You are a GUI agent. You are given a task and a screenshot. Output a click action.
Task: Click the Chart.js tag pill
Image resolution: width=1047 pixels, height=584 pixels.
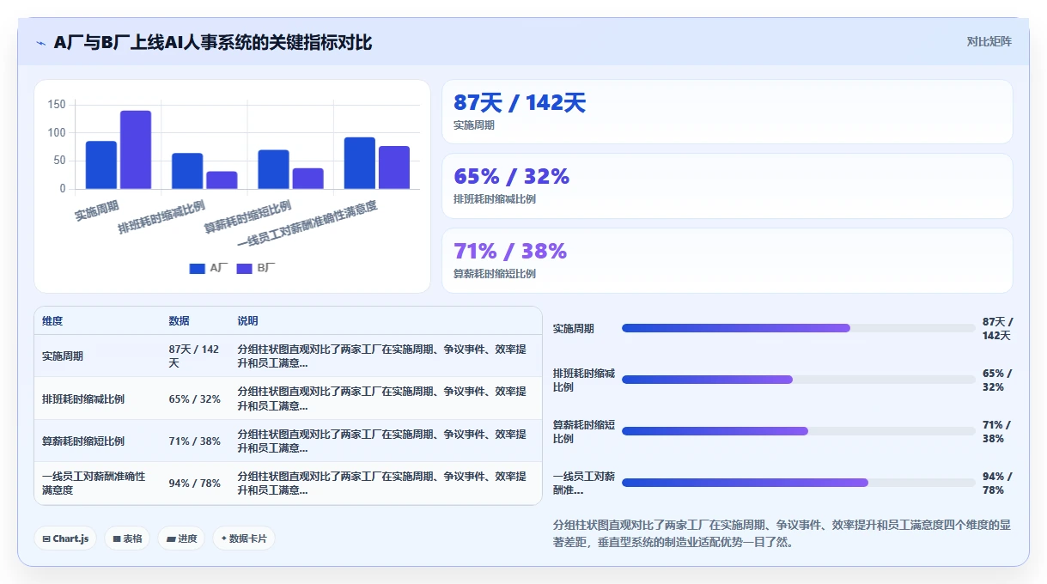coord(65,538)
